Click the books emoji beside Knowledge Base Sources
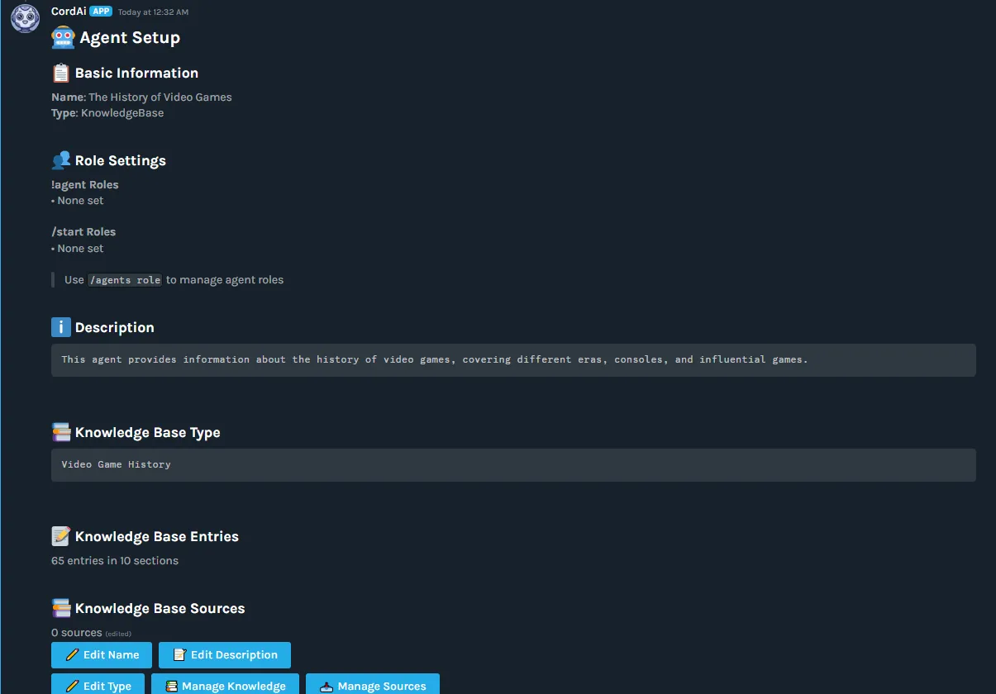Screen dimensions: 996x694 (x=61, y=608)
